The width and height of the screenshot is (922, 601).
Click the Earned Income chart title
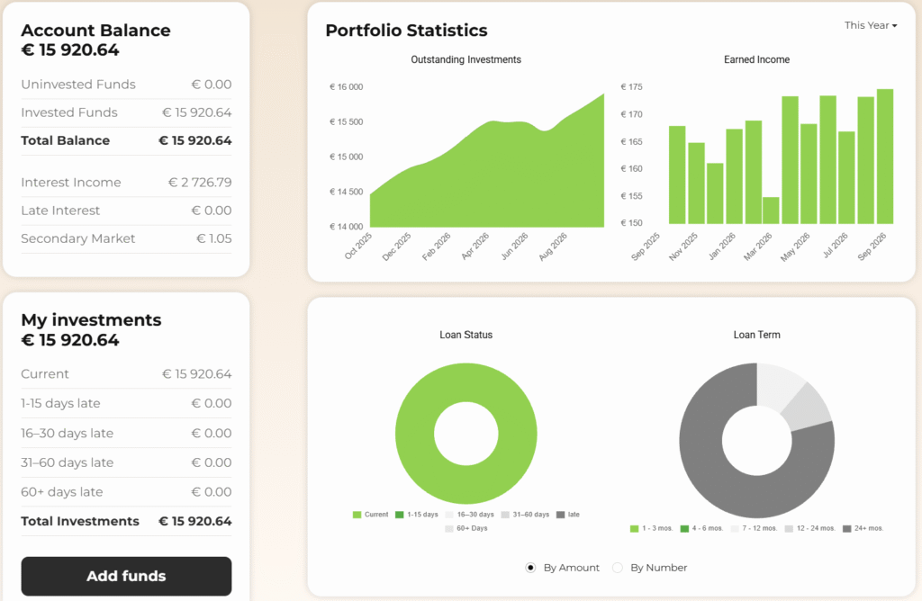click(x=756, y=60)
